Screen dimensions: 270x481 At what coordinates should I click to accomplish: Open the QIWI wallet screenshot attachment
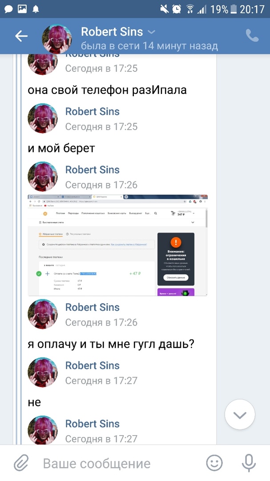[118, 245]
